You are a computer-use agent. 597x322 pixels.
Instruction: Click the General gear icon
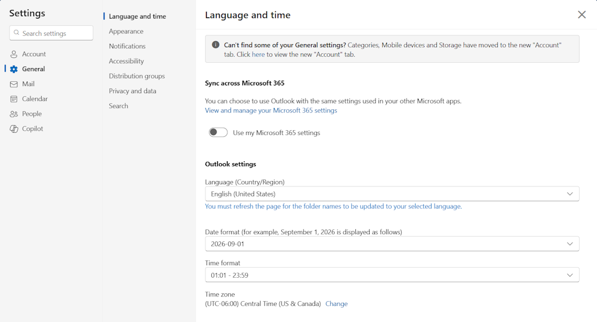click(x=14, y=69)
